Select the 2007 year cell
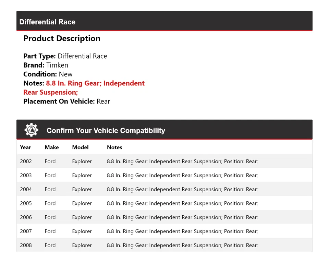The height and width of the screenshot is (263, 329). coord(26,231)
